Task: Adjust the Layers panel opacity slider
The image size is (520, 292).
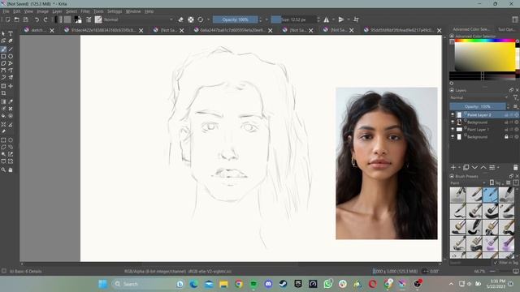Action: point(478,106)
